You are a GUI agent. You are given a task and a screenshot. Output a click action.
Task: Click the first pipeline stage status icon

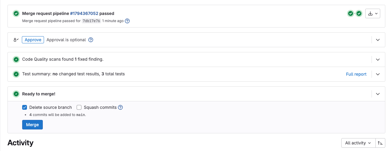(x=350, y=13)
